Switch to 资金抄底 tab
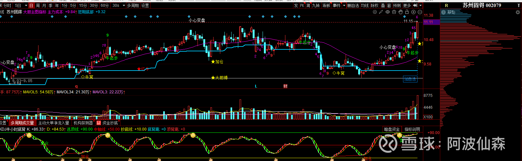The image size is (522, 161). (x=110, y=123)
